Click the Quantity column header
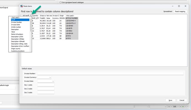The image size is (191, 110). pos(36,16)
